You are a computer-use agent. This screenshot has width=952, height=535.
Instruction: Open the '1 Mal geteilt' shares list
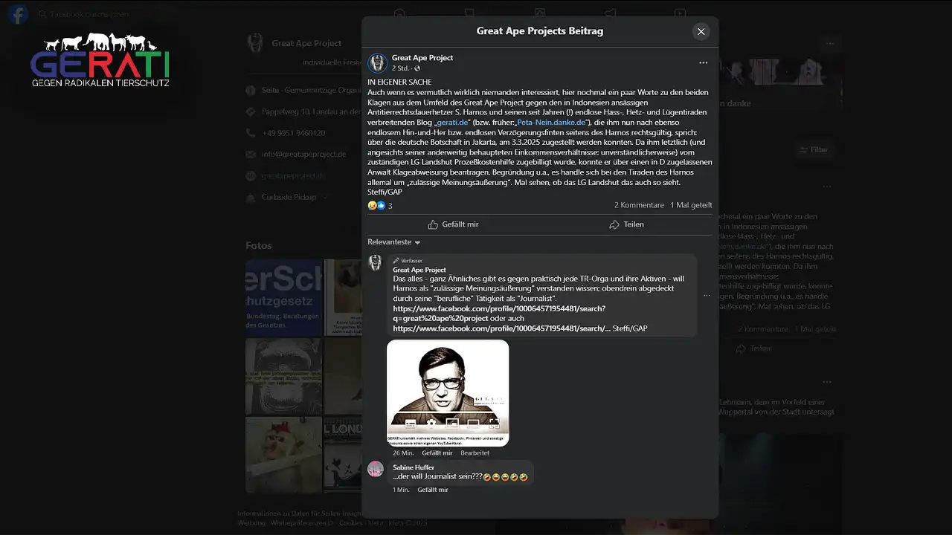[x=691, y=205]
